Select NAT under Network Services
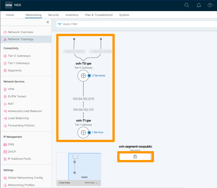The width and height of the screenshot is (217, 188). pos(11,104)
